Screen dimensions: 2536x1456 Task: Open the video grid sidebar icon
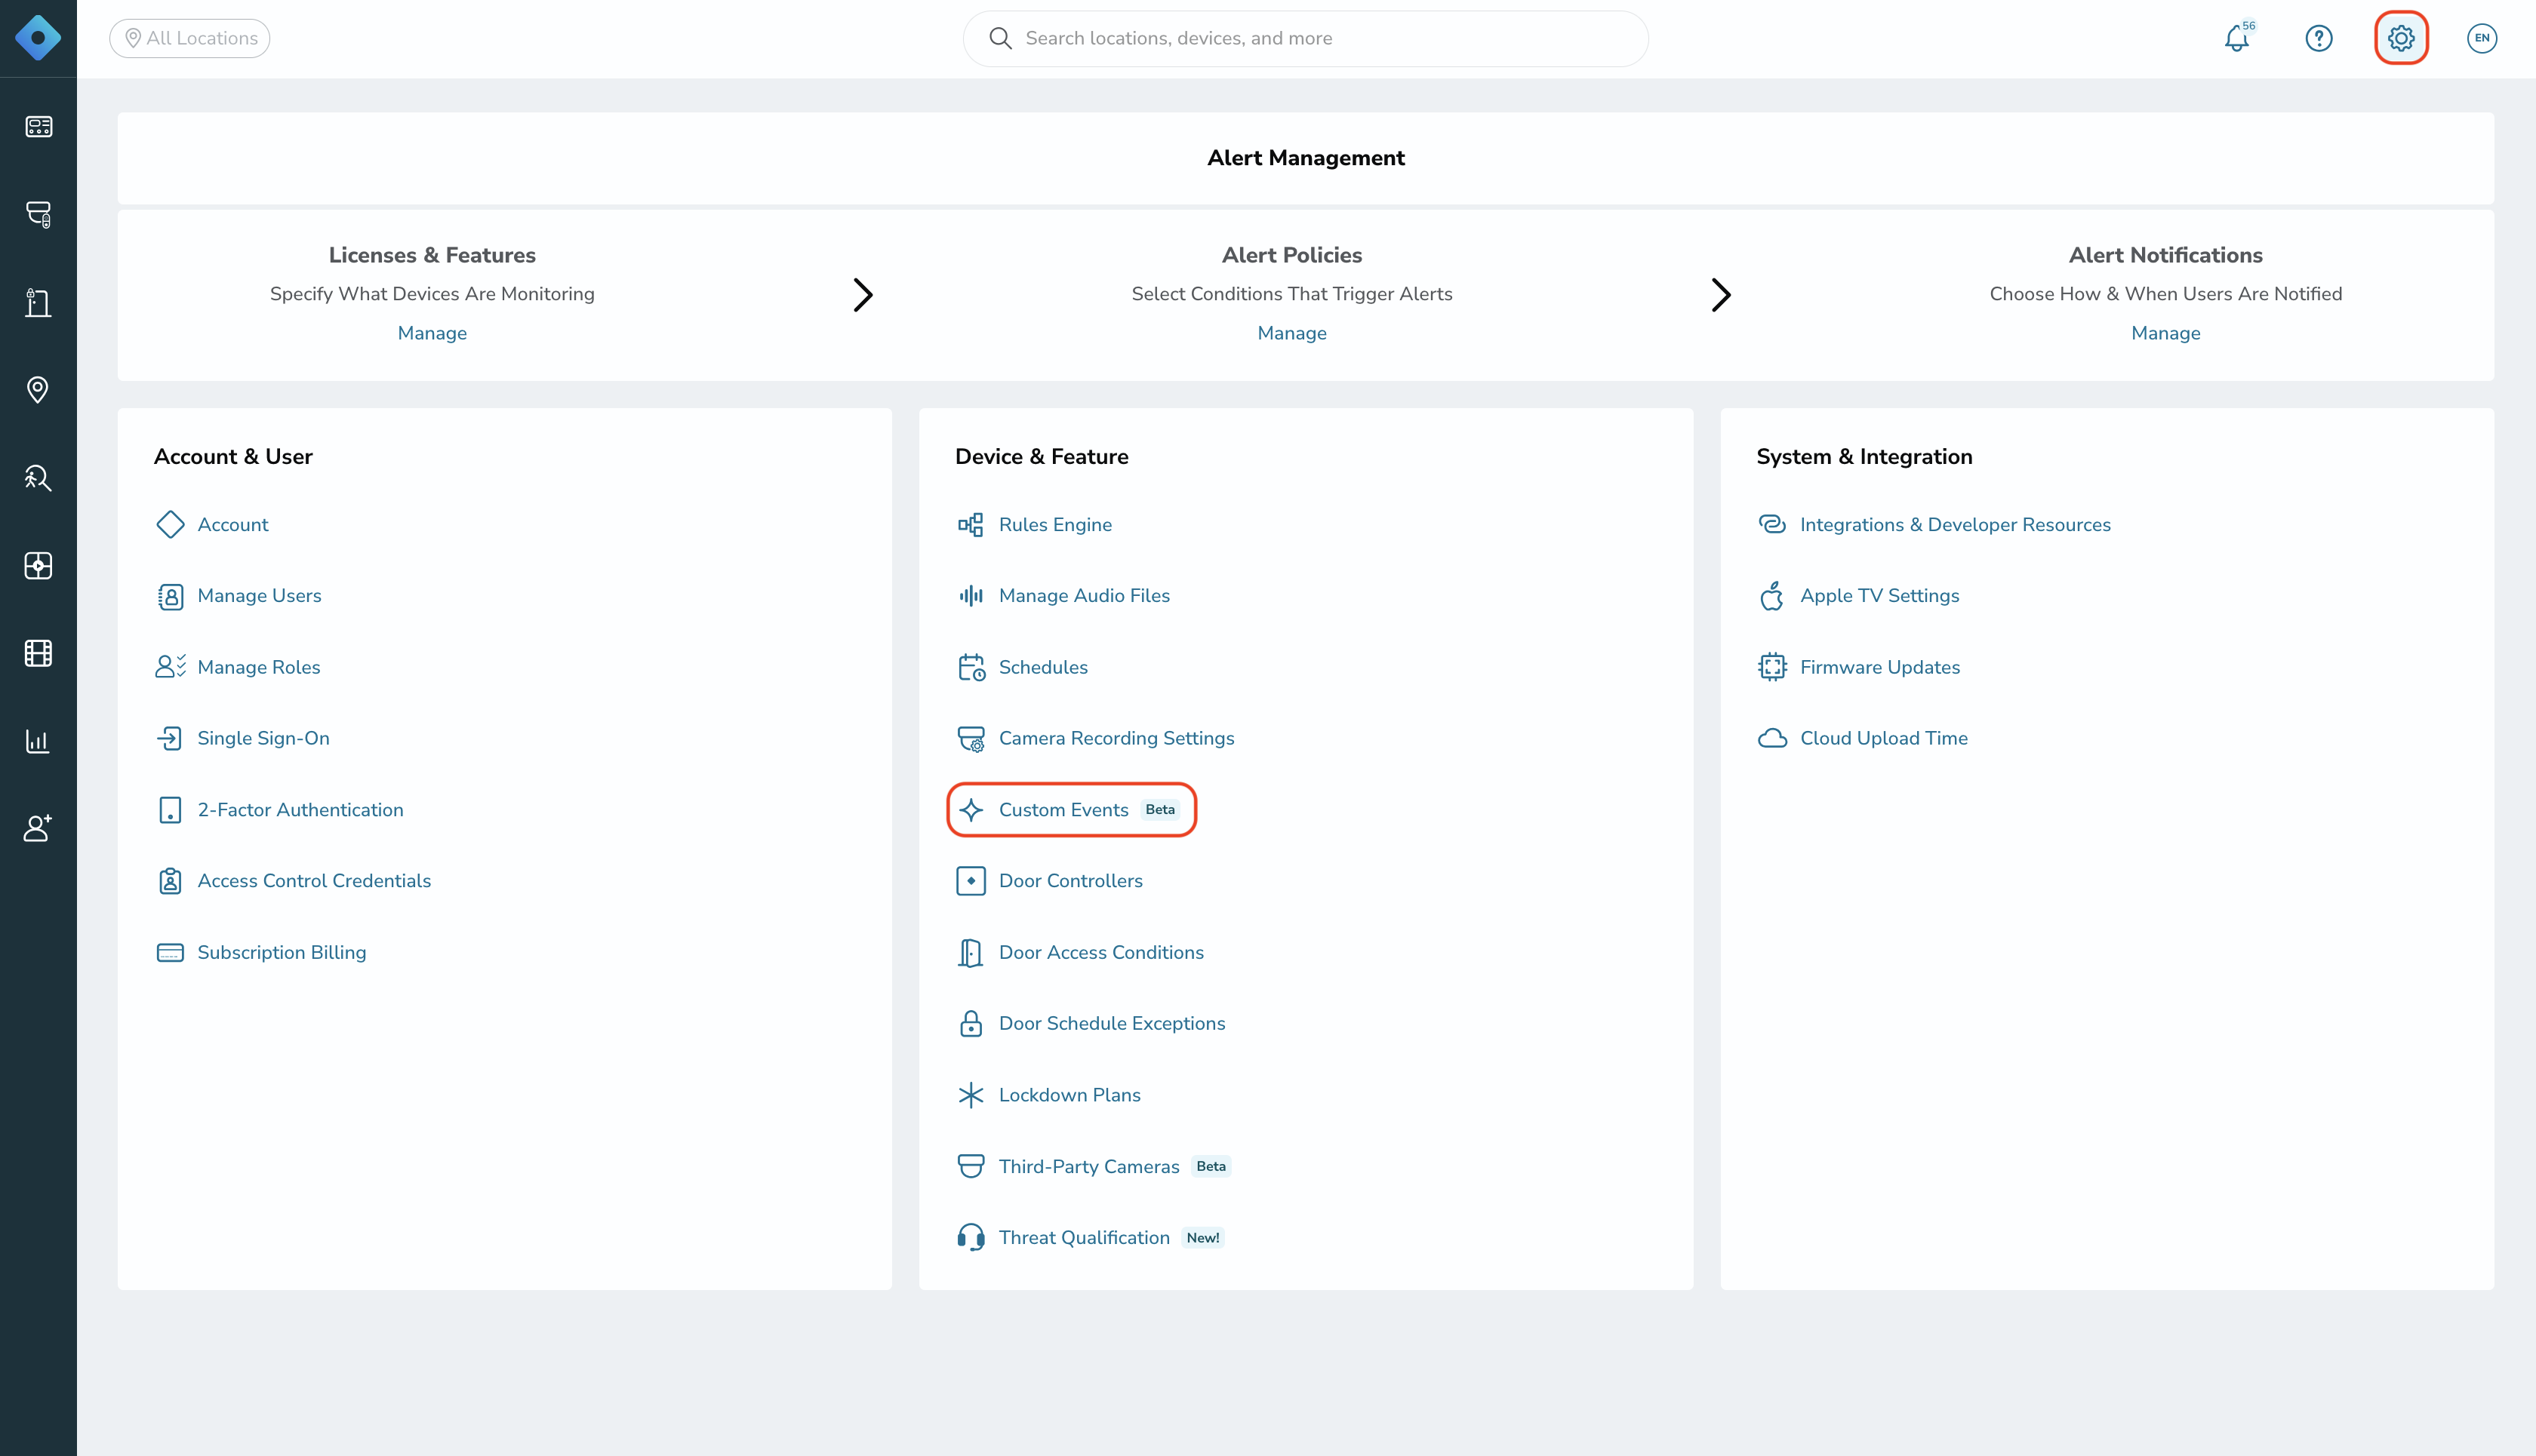[x=38, y=653]
